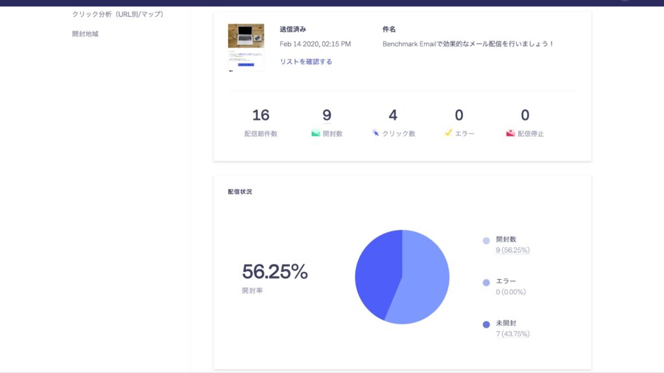Click the 開封数 legend label
This screenshot has width=664, height=373.
pos(506,239)
